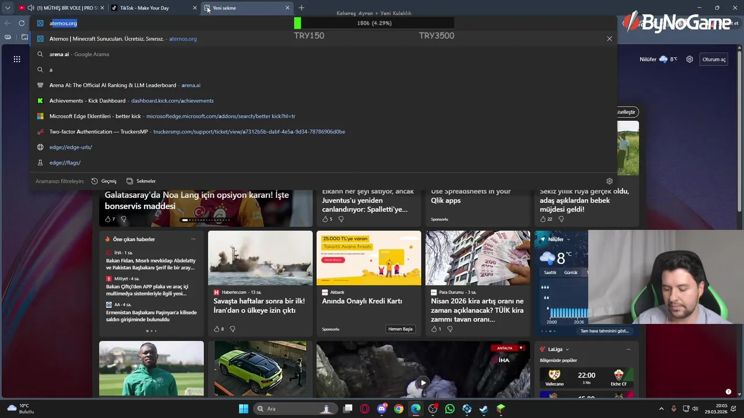The width and height of the screenshot is (744, 418).
Task: Open Ermenistan Başbakanı Paşinyan'a headline
Action: 151,316
